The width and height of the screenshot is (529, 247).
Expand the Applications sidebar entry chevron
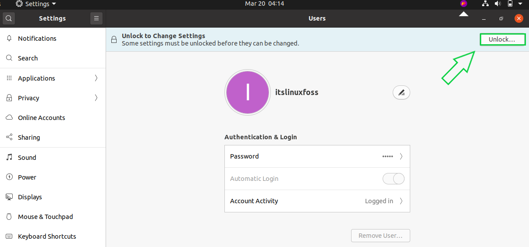(x=96, y=78)
